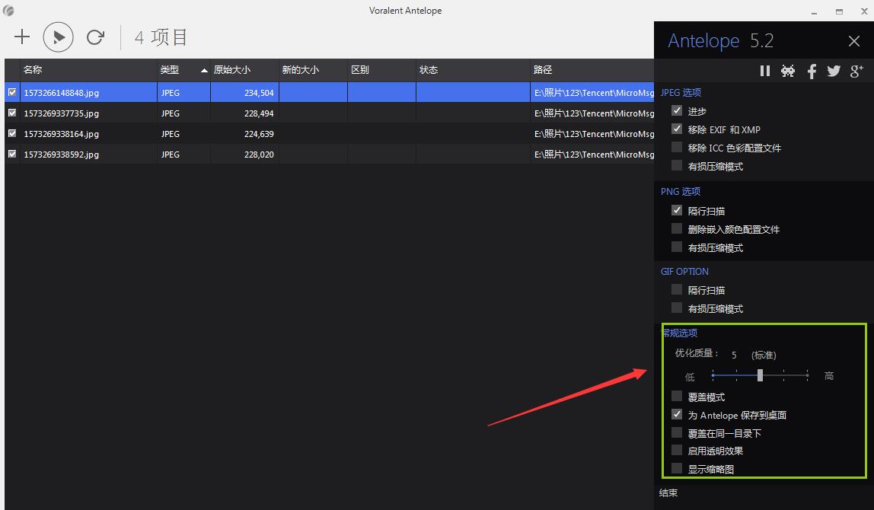This screenshot has height=510, width=874.
Task: Click the refresh list icon
Action: click(x=95, y=37)
